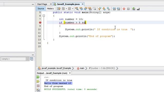164x92 pixels.
Task: Shift Line Right icon
Action: 118,9
